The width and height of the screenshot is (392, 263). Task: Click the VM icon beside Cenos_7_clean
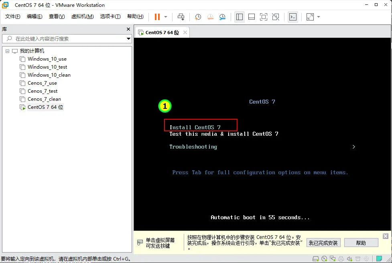point(22,99)
